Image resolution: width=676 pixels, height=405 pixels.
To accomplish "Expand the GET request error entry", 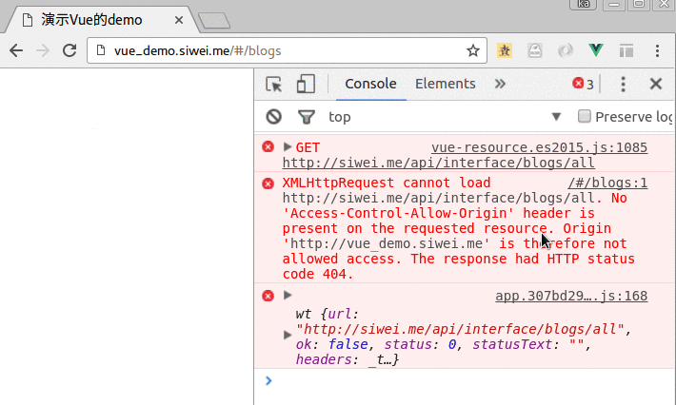I will click(x=288, y=147).
